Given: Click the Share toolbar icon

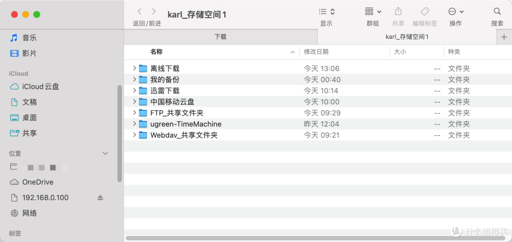Looking at the screenshot, I should (x=398, y=11).
